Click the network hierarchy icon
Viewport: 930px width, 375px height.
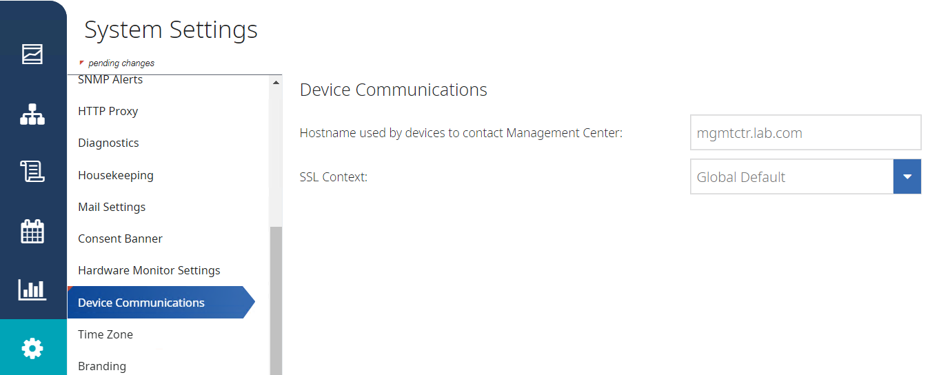pos(32,114)
